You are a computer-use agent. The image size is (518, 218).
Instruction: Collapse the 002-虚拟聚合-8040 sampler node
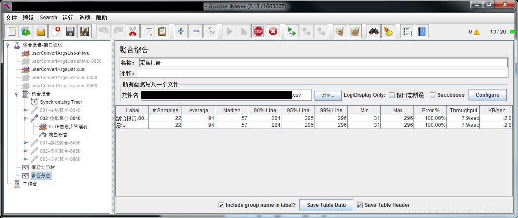(25, 118)
